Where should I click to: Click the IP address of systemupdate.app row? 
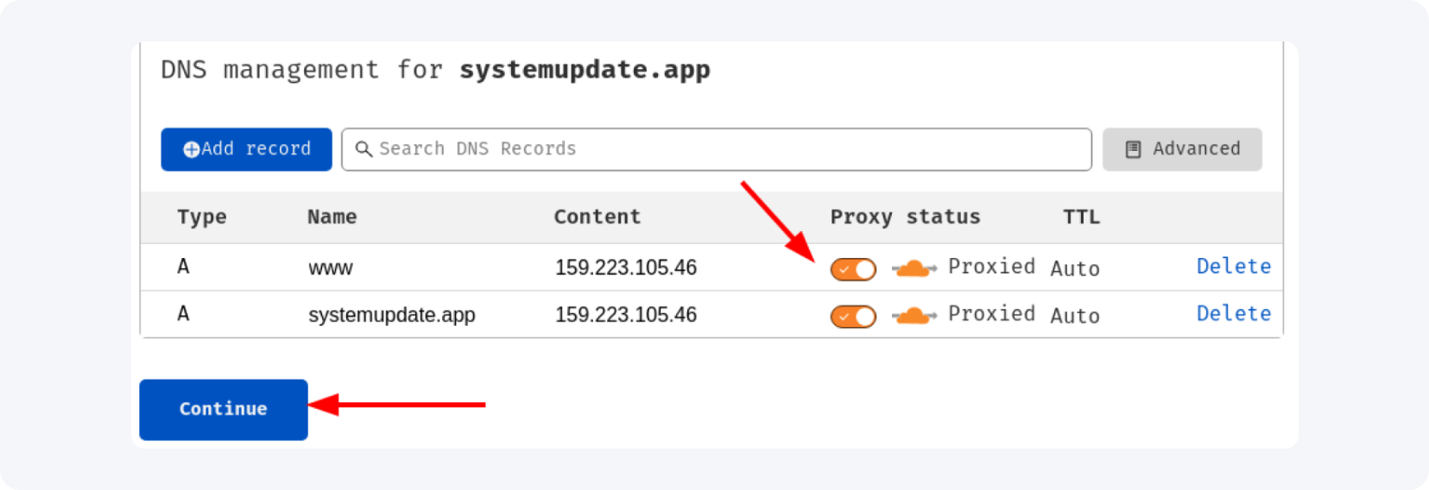(x=626, y=315)
